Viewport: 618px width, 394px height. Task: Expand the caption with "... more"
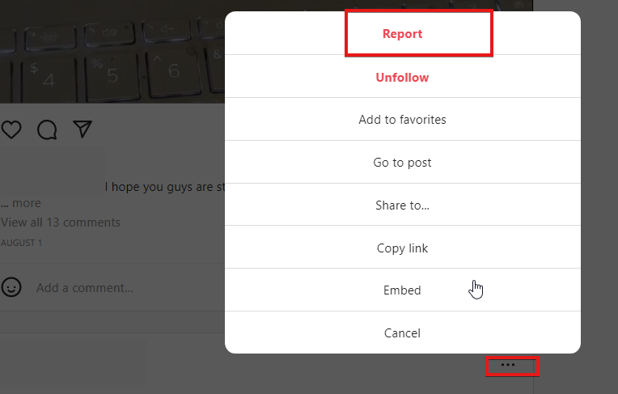coord(21,203)
